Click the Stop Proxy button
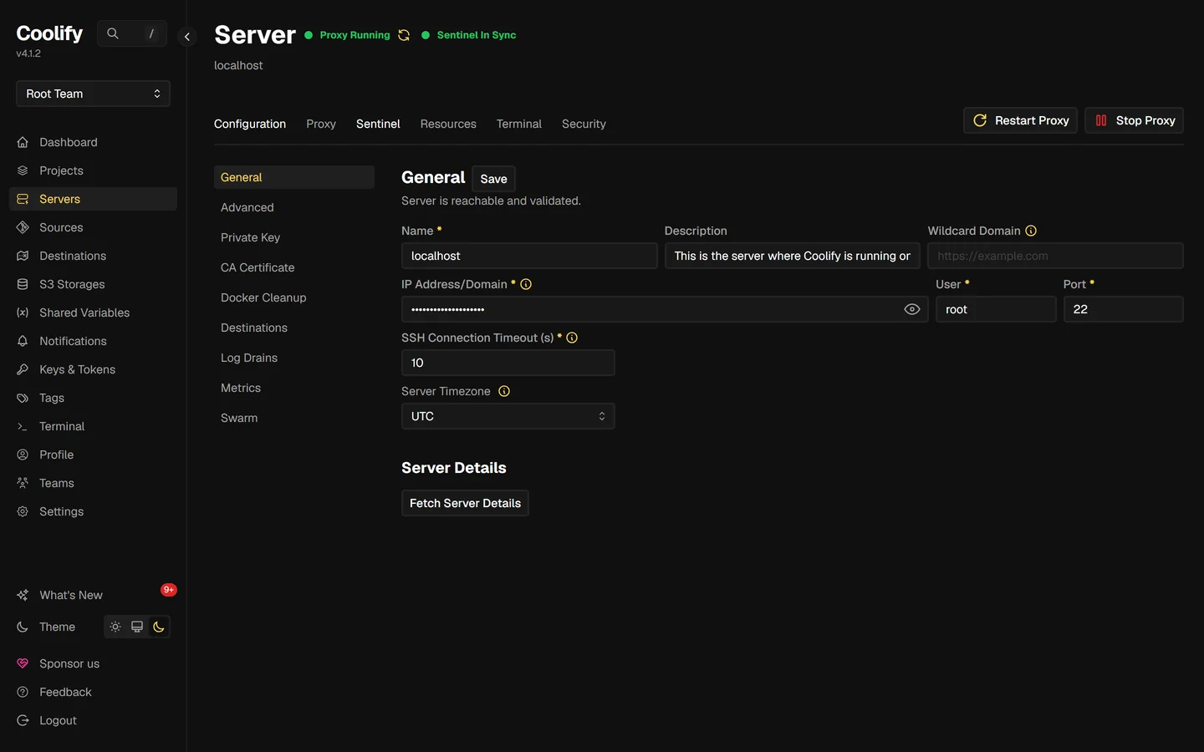This screenshot has height=752, width=1204. [1134, 120]
